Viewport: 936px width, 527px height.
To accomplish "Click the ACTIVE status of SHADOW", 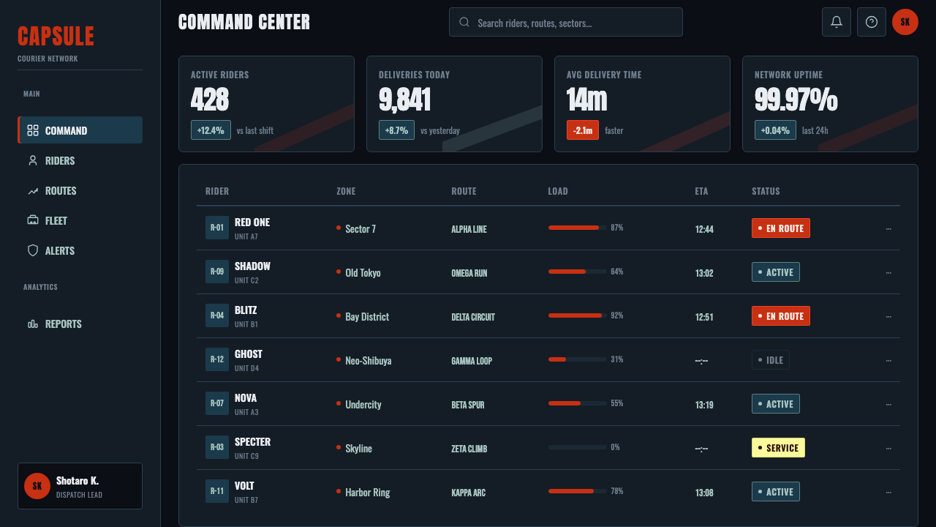I will point(776,272).
